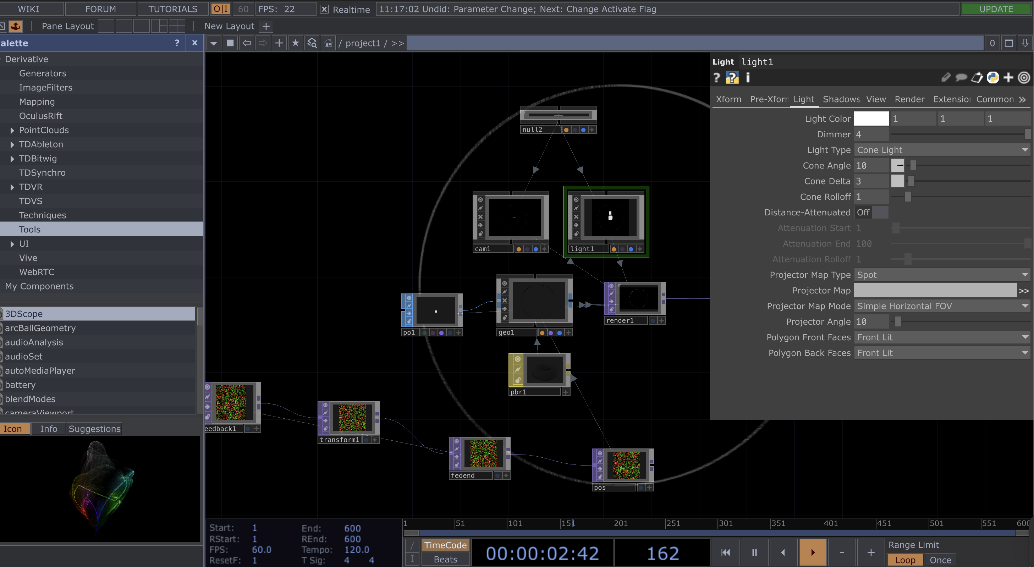The image size is (1034, 567).
Task: Click the white Light Color swatch
Action: tap(871, 119)
